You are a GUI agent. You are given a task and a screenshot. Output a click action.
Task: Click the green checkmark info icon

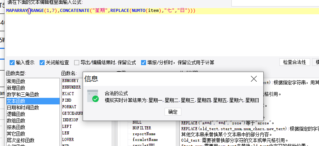[x=93, y=96]
